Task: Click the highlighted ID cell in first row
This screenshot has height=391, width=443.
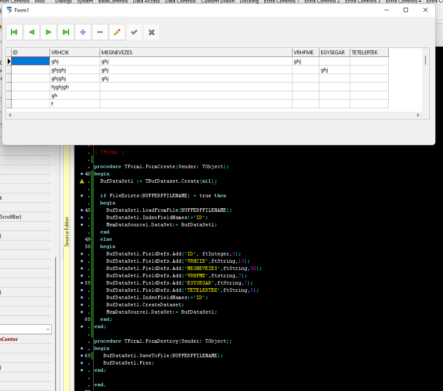Action: pyautogui.click(x=30, y=61)
